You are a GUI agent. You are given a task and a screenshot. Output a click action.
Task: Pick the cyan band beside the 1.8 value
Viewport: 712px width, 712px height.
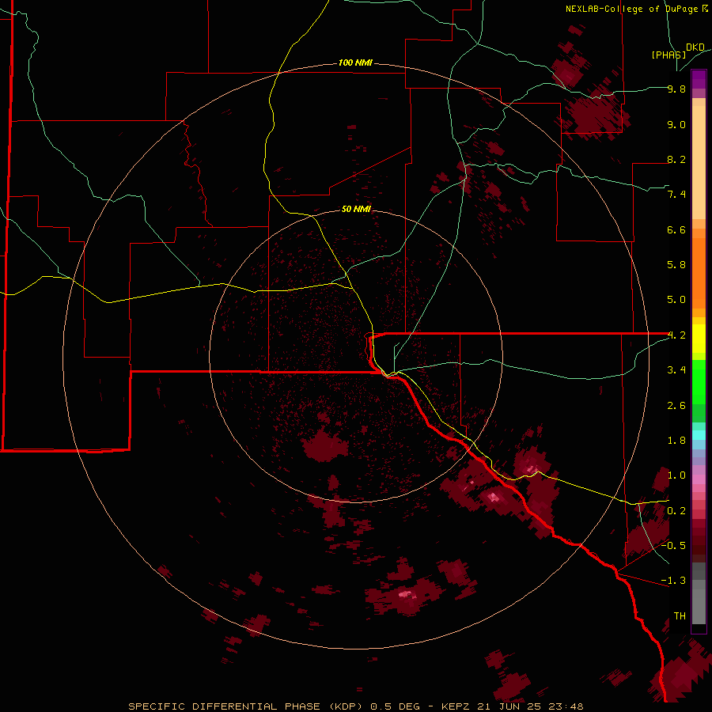pos(699,435)
